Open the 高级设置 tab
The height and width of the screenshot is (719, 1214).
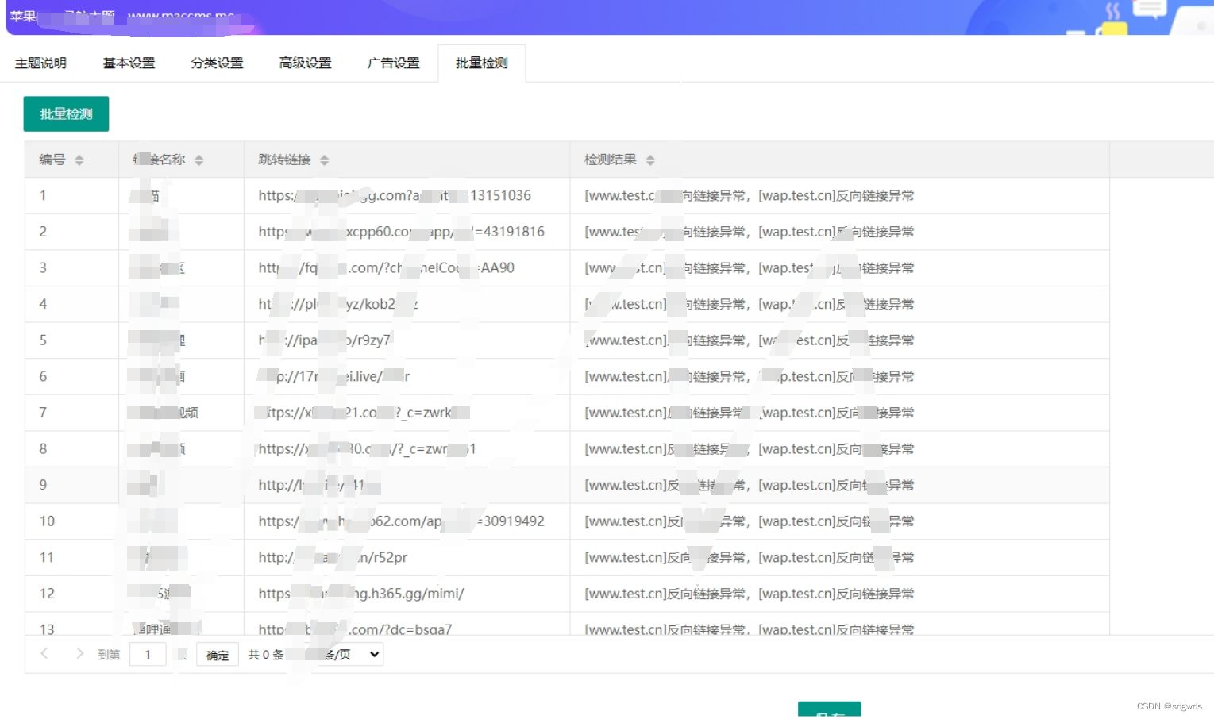click(305, 63)
